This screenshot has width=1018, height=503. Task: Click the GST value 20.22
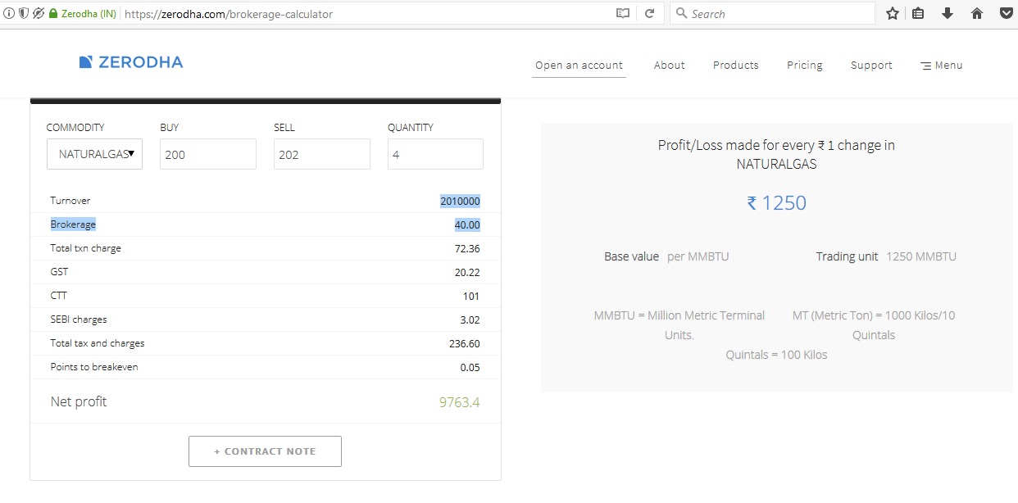(467, 272)
